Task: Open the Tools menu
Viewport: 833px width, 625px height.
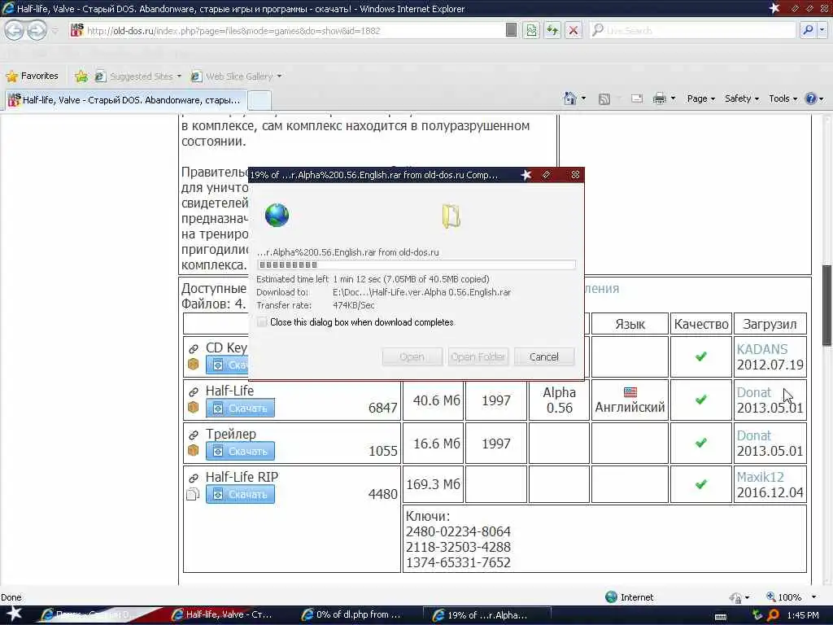Action: 783,98
